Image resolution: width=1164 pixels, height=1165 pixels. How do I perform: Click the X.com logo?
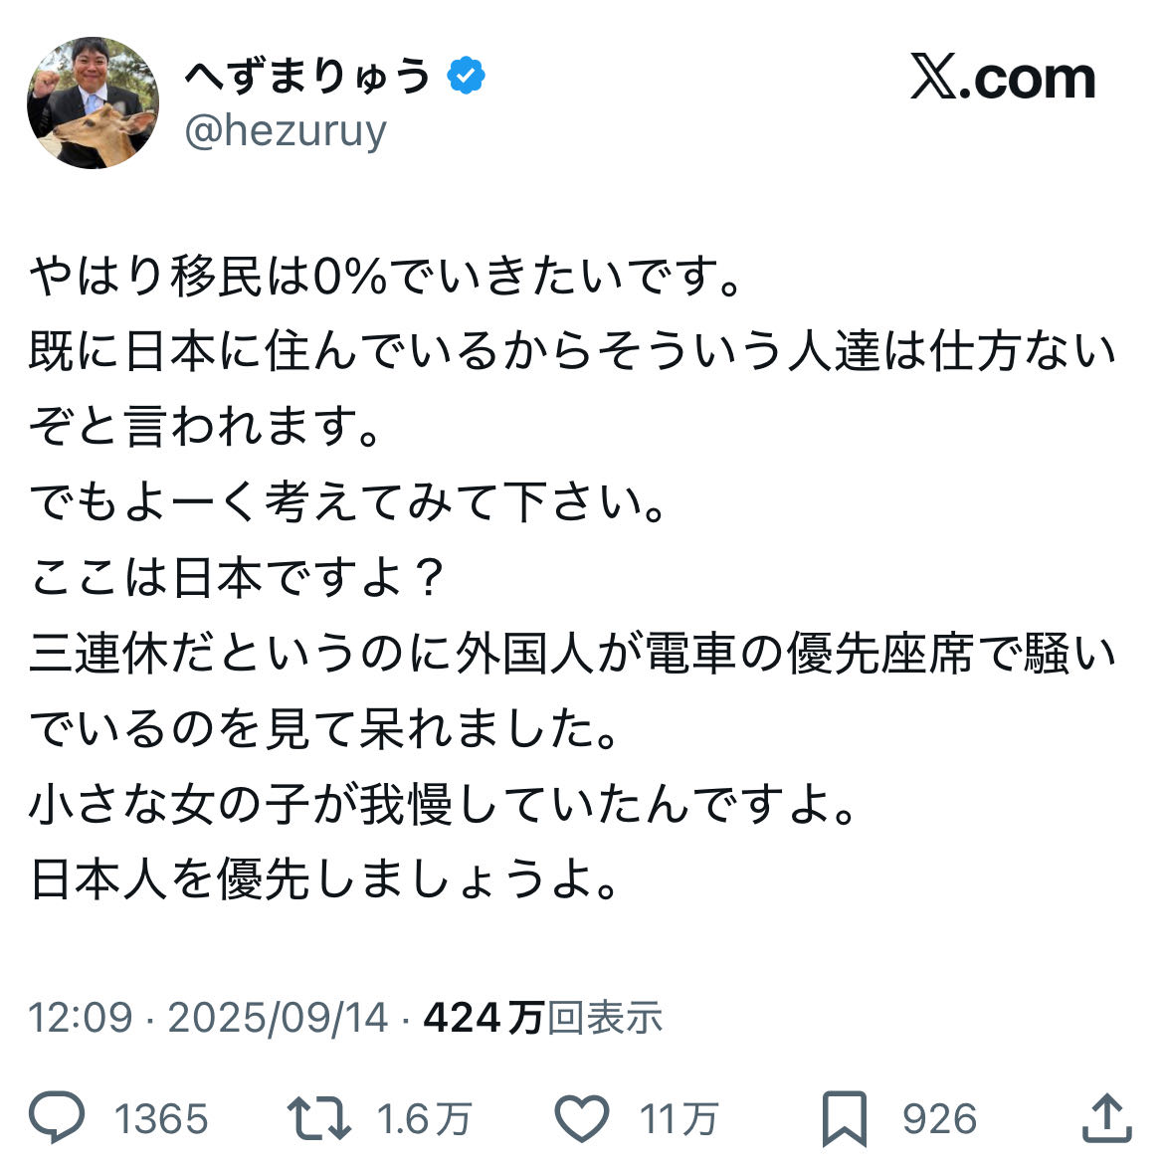[x=1002, y=79]
